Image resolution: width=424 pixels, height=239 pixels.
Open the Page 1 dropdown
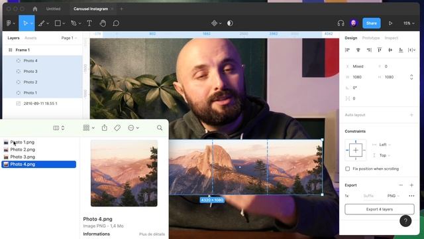[x=69, y=38]
